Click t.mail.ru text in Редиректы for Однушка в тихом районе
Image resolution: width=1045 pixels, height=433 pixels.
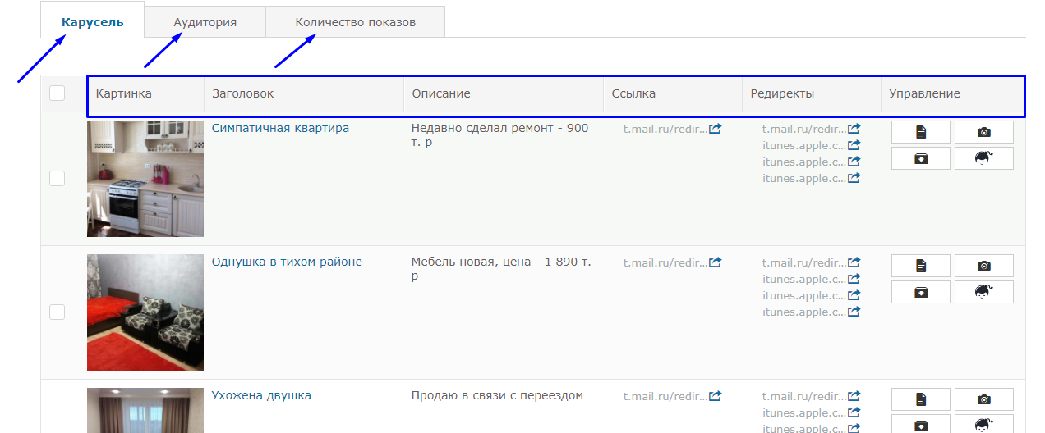[804, 262]
